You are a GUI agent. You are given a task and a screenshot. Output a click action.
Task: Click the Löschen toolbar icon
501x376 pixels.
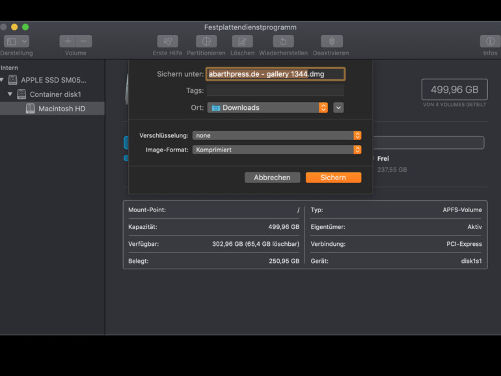pyautogui.click(x=242, y=42)
